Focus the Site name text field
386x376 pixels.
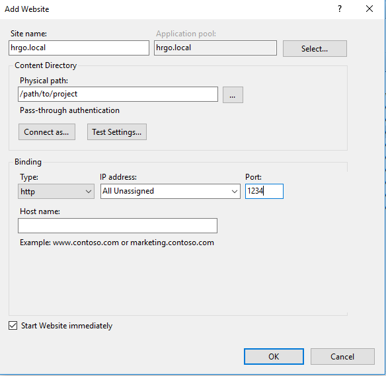coord(79,48)
